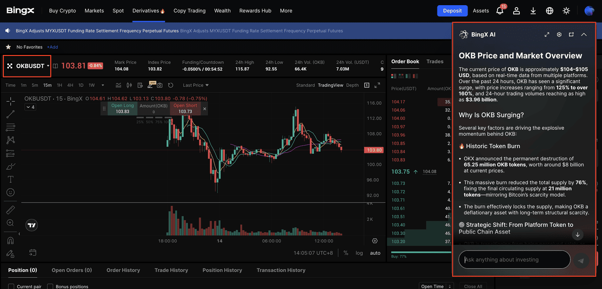Image resolution: width=602 pixels, height=289 pixels.
Task: Click the Assets link
Action: point(481,11)
